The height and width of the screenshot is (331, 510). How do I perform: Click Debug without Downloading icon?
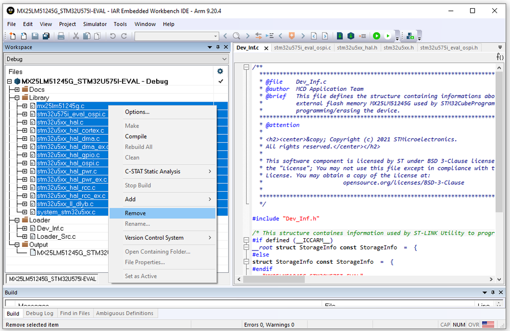click(x=387, y=36)
